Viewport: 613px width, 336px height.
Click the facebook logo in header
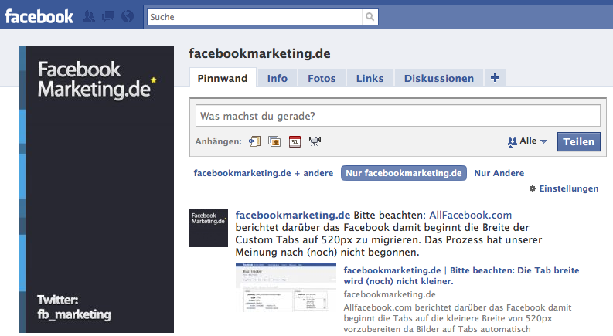(39, 17)
